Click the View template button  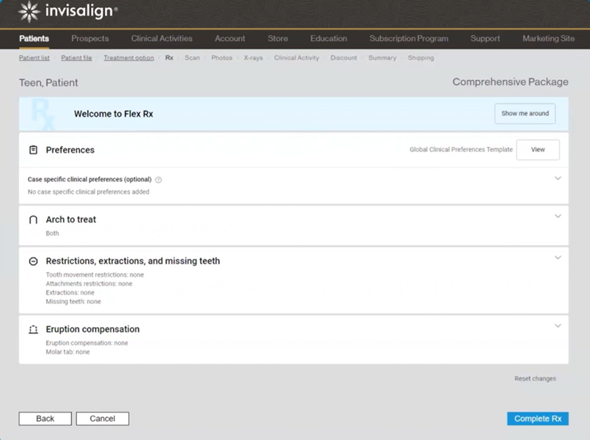click(x=537, y=150)
